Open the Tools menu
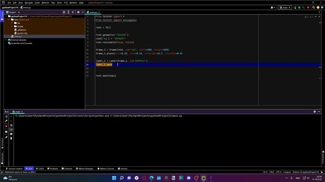The image size is (325, 182). (59, 3)
